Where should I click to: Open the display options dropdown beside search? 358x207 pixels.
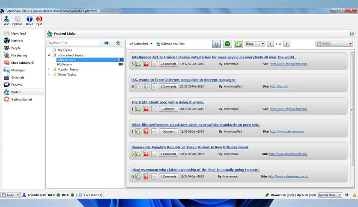click(x=107, y=43)
